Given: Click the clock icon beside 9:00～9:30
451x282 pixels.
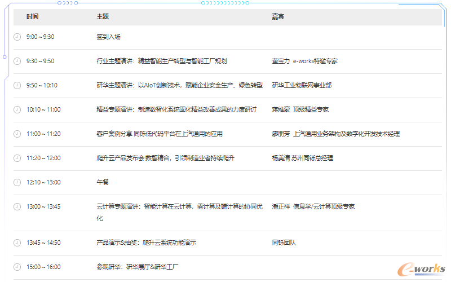Looking at the screenshot, I should (17, 37).
